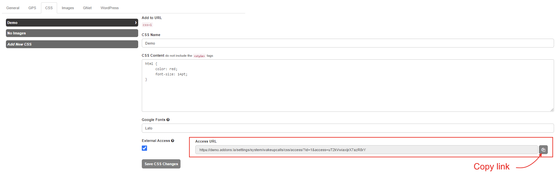Open the GPS tab
This screenshot has height=176, width=557.
tap(32, 8)
